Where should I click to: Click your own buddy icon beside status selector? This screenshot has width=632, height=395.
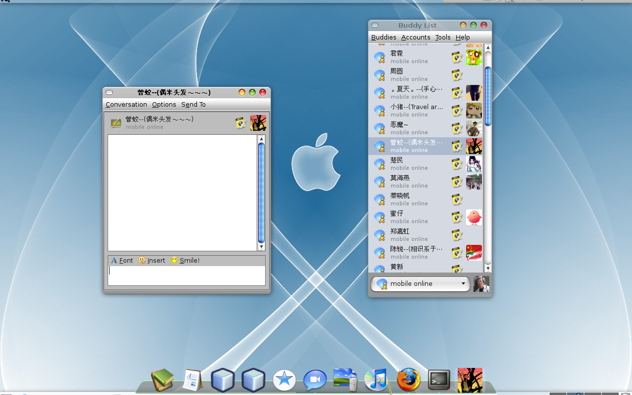click(481, 284)
